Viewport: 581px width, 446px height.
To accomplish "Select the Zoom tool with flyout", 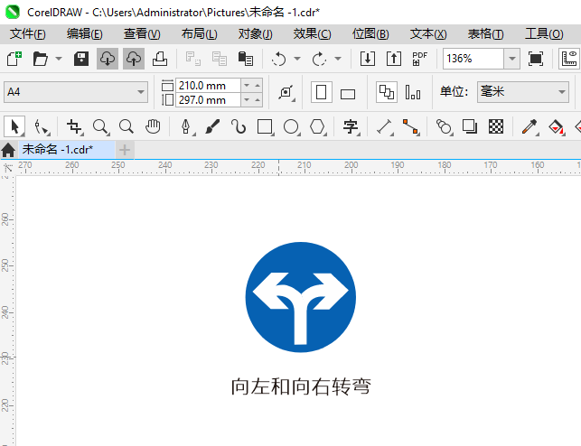I will click(x=101, y=126).
